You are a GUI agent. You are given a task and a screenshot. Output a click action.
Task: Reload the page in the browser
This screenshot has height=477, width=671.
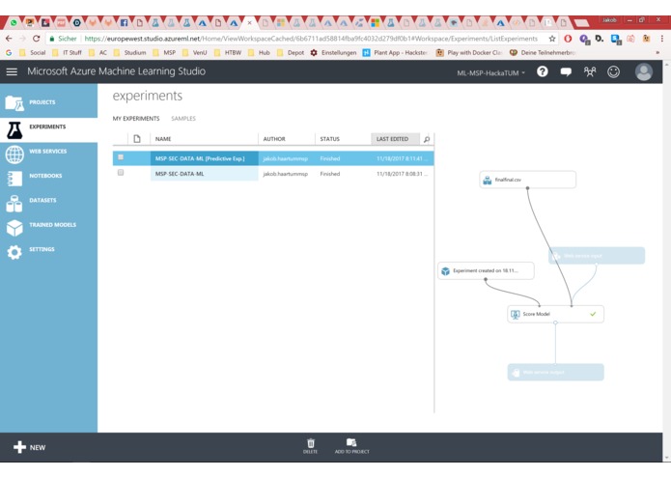(x=37, y=39)
